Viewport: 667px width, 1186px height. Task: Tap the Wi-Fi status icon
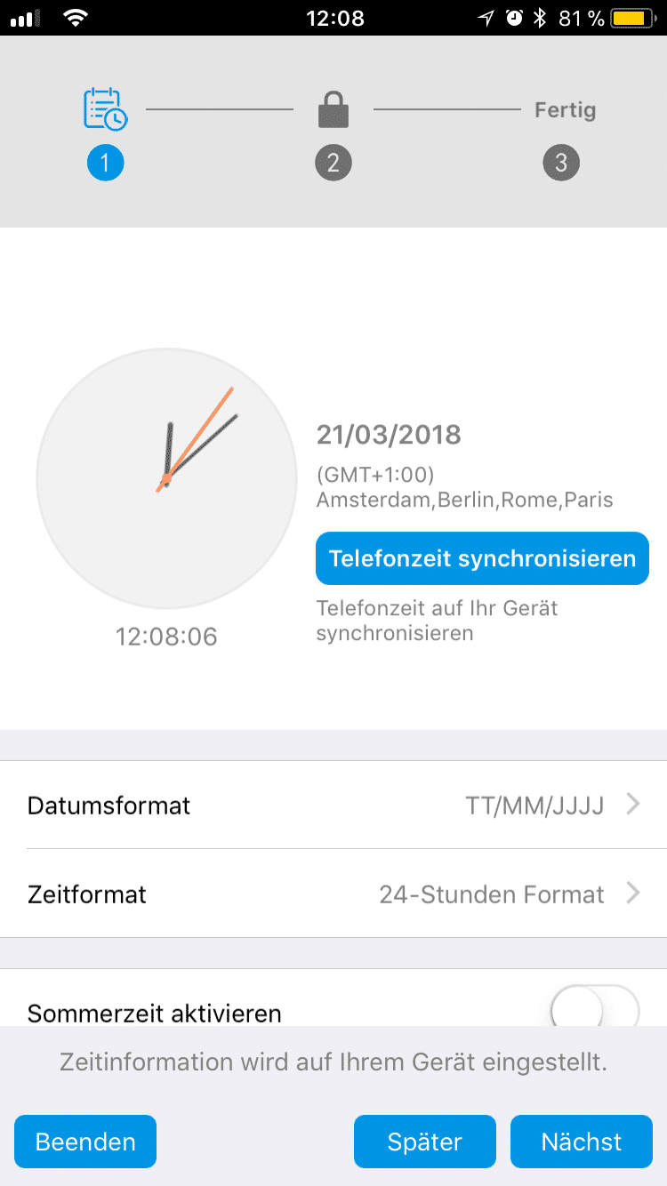pos(76,18)
